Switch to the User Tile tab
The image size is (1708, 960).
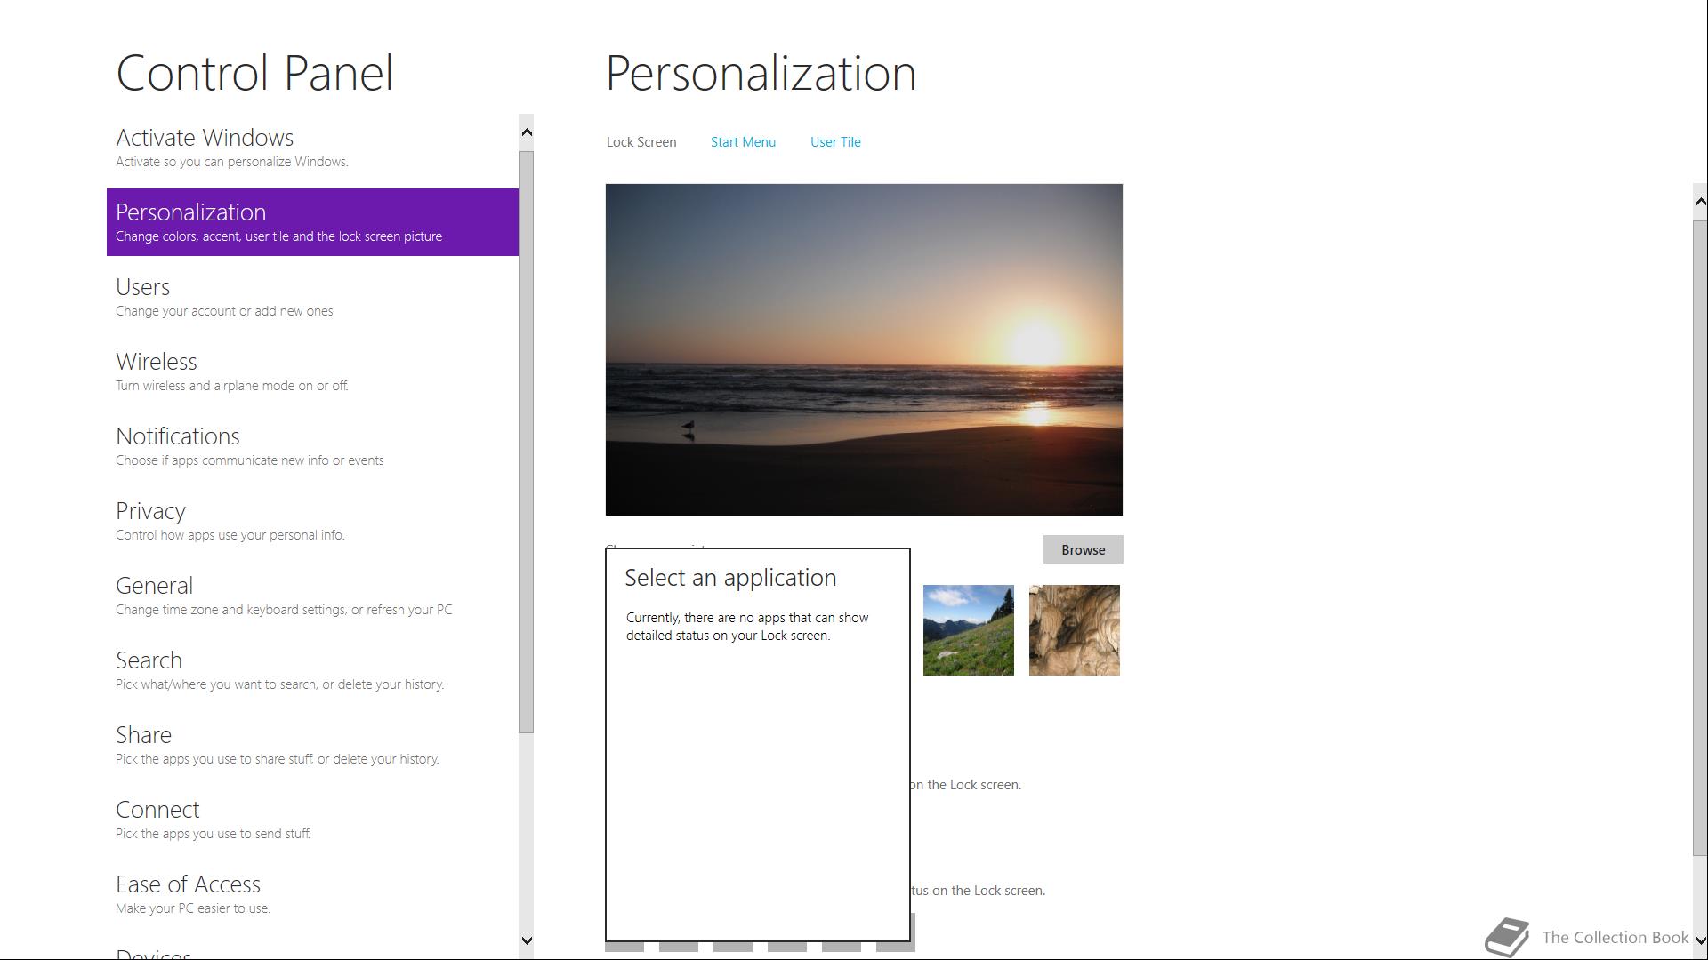[x=834, y=142]
